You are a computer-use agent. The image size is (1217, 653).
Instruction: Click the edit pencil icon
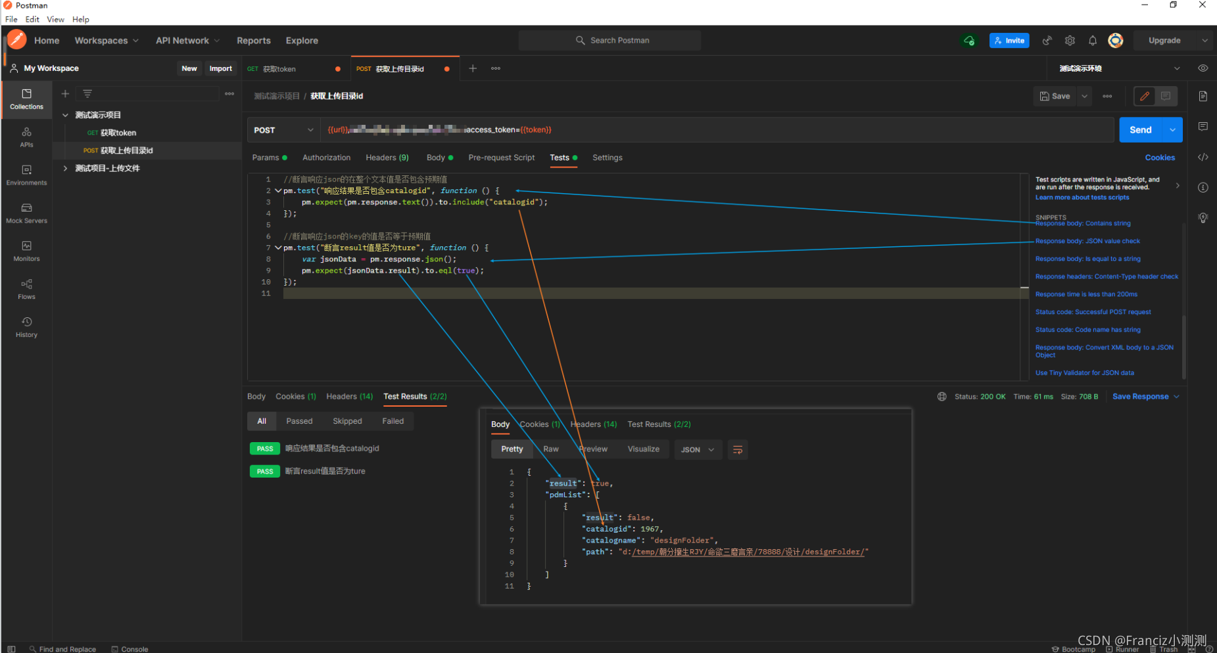point(1145,96)
